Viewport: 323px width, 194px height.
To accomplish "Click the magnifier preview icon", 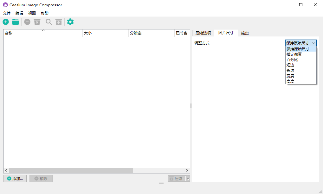I will [49, 22].
